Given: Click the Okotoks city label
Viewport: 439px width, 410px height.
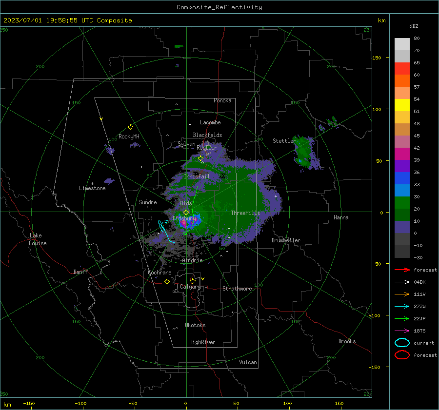Looking at the screenshot, I should coord(195,325).
